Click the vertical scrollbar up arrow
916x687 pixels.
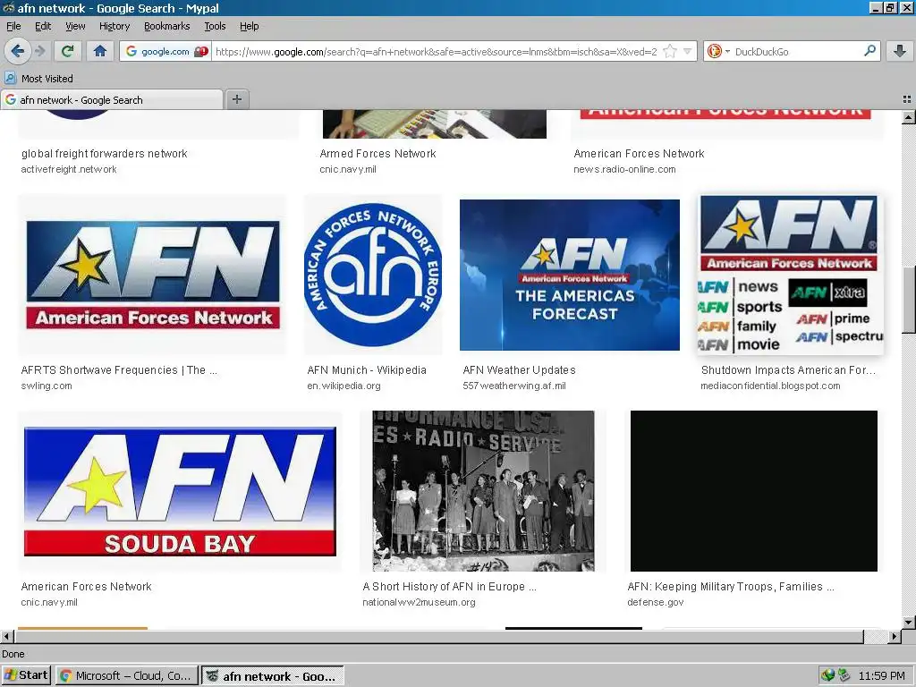pos(909,117)
